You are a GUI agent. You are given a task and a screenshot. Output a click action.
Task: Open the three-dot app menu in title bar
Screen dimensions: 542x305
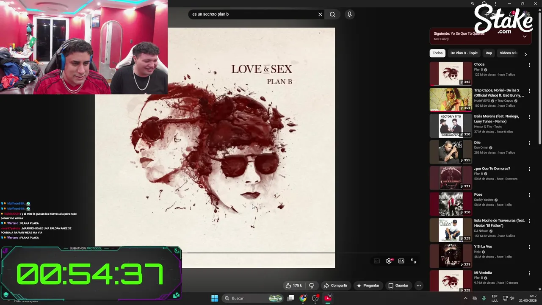(x=495, y=4)
